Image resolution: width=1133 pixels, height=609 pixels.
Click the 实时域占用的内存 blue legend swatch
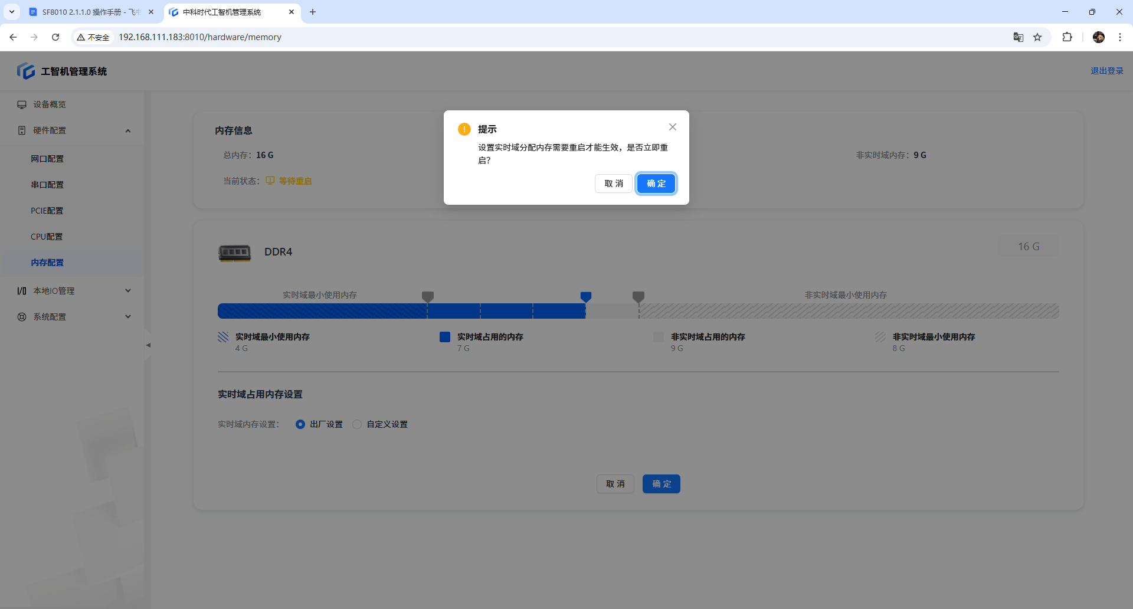pos(445,337)
